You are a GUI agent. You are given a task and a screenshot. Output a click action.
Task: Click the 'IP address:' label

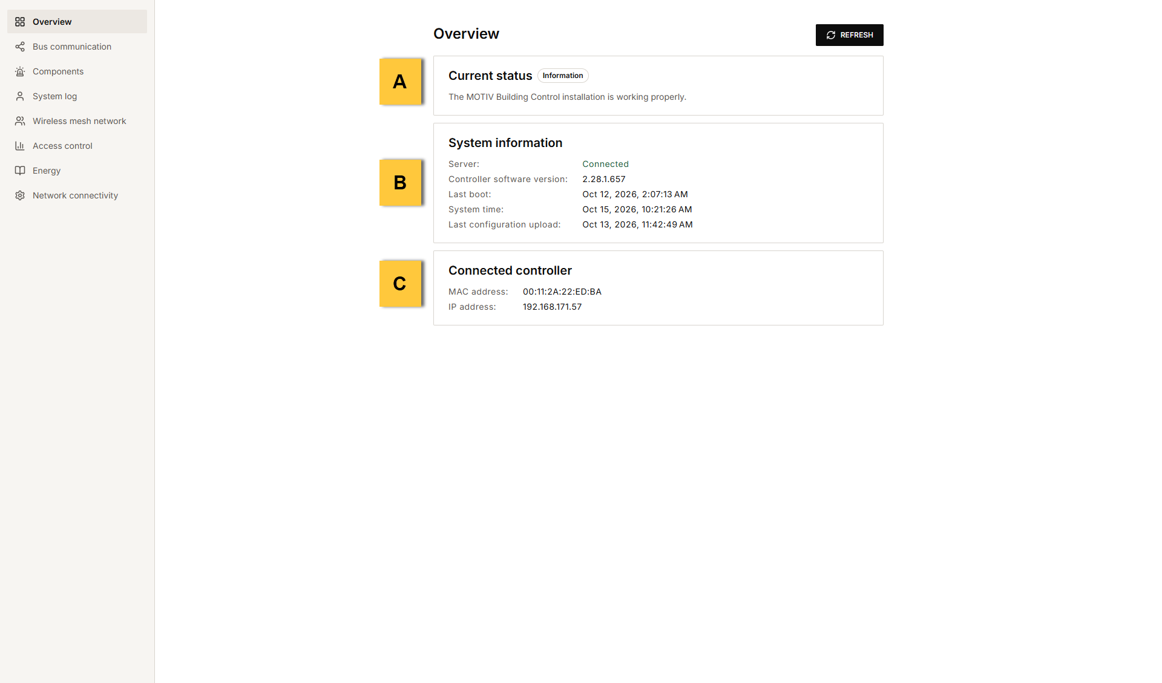pos(472,307)
